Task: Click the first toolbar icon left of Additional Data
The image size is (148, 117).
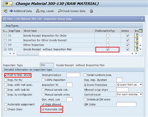Action: pos(5,11)
